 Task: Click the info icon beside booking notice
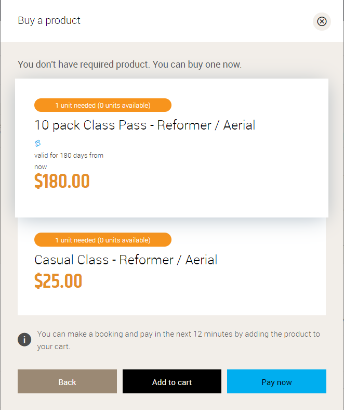[24, 340]
